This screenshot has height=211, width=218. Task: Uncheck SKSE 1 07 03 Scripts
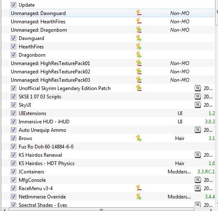tap(13, 97)
